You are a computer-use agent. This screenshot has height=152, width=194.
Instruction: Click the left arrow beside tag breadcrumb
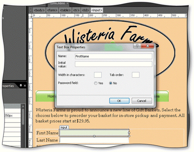[31, 10]
